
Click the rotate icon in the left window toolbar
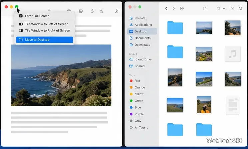click(x=93, y=11)
